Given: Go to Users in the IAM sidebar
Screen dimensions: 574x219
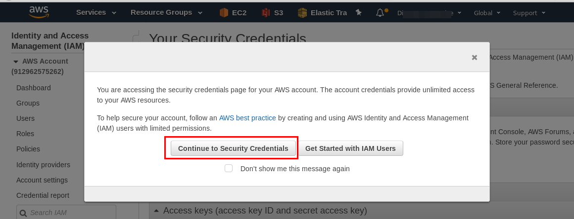Looking at the screenshot, I should click(x=26, y=118).
